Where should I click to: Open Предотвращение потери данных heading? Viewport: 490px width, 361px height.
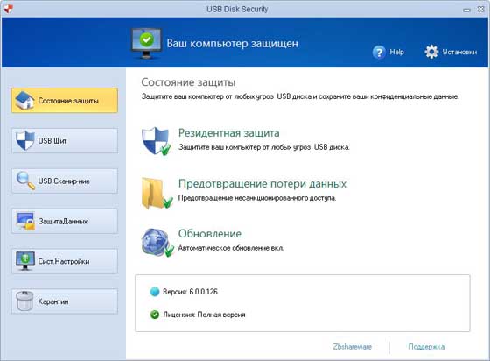[262, 184]
